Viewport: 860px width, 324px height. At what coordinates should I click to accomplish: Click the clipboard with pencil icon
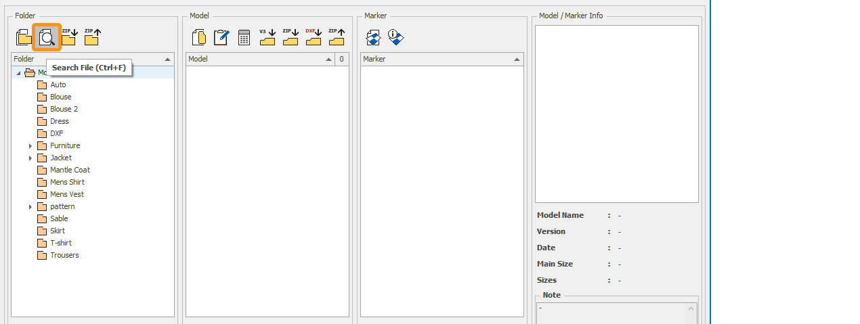click(x=221, y=37)
